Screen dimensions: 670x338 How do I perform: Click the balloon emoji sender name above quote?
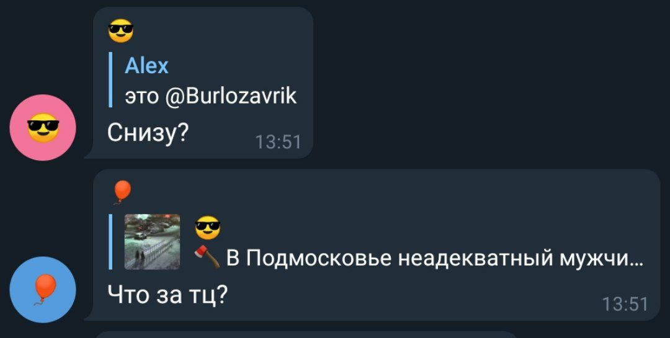(x=122, y=192)
